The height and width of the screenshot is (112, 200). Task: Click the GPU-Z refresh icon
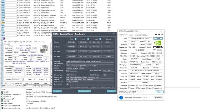pos(159,34)
